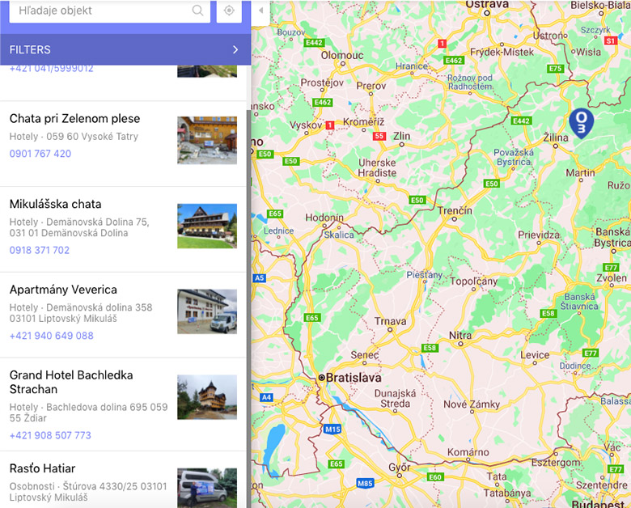Click the Zvolen label on map
This screenshot has width=631, height=508.
tap(612, 277)
